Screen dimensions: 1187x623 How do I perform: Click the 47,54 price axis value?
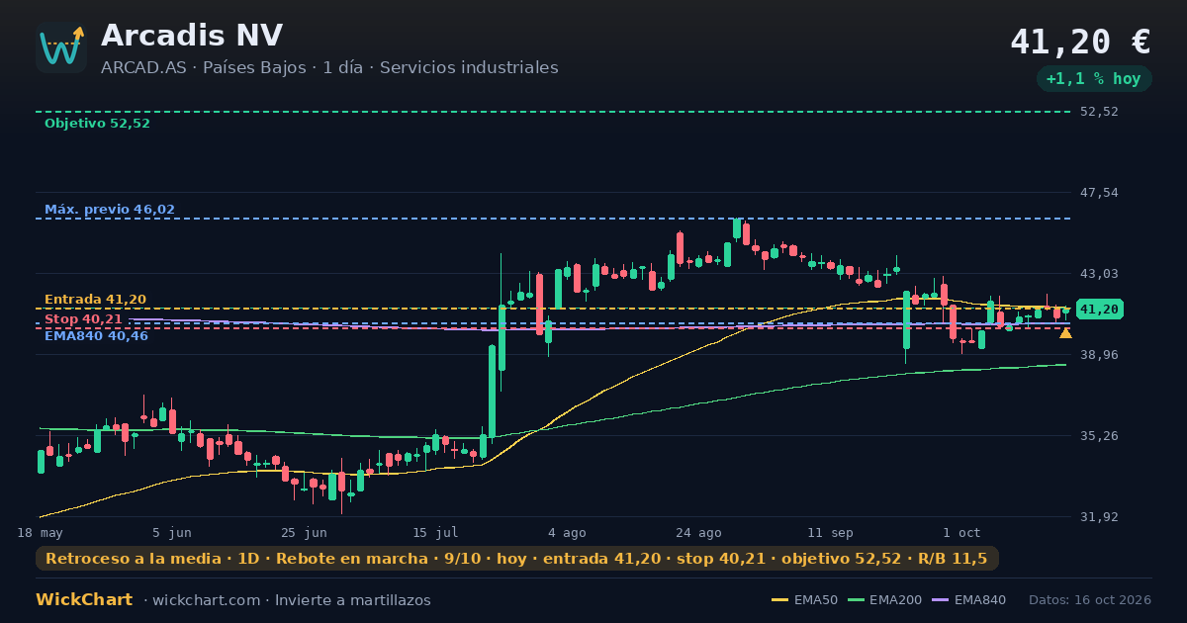tap(1099, 193)
